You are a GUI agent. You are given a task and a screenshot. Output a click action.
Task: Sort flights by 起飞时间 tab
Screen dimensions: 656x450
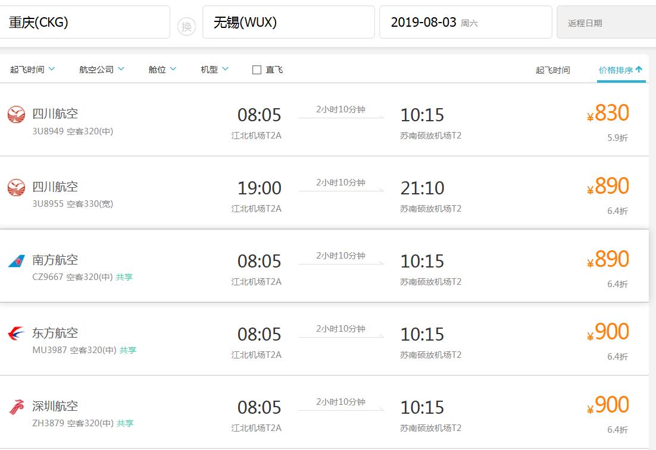pyautogui.click(x=552, y=70)
